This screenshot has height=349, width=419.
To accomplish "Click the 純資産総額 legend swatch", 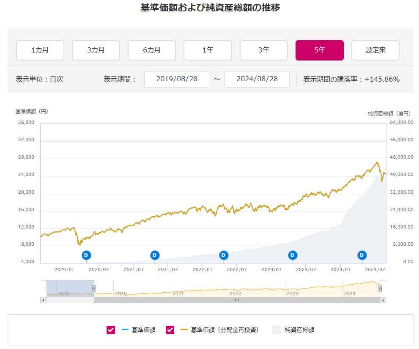I will click(x=277, y=330).
